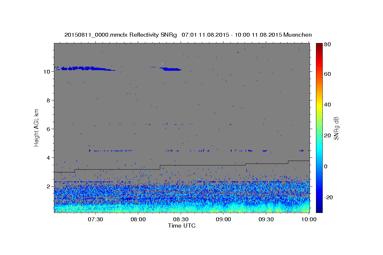
Task: Click the black stepped line at 08:45
Action: [202, 165]
